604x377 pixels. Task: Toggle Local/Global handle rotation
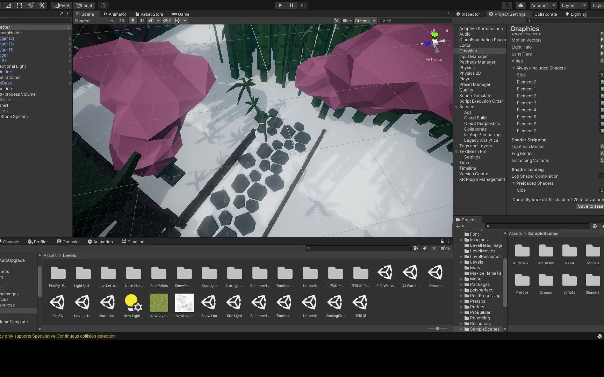tap(84, 5)
